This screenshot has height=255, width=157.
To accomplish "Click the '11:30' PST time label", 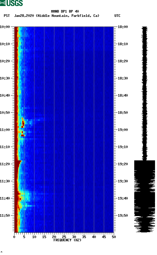I will pyautogui.click(x=5, y=181).
